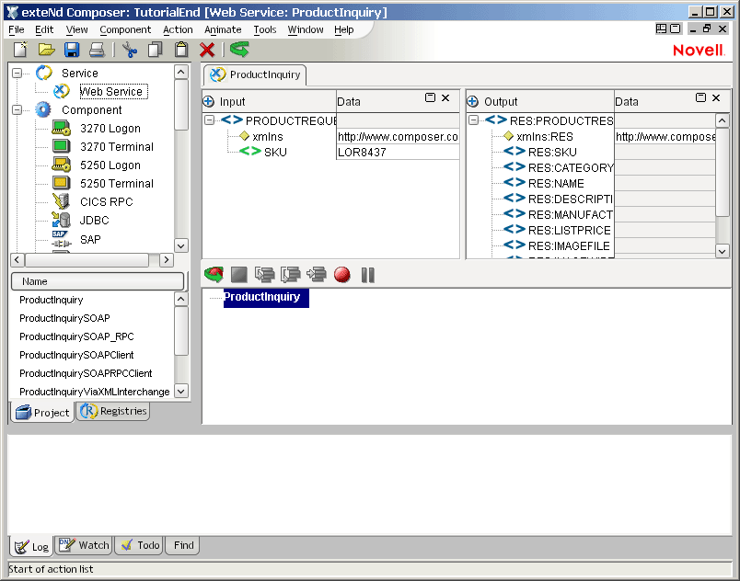Screen dimensions: 740x581
Task: Start animation with the green-red arrow icon
Action: point(214,274)
